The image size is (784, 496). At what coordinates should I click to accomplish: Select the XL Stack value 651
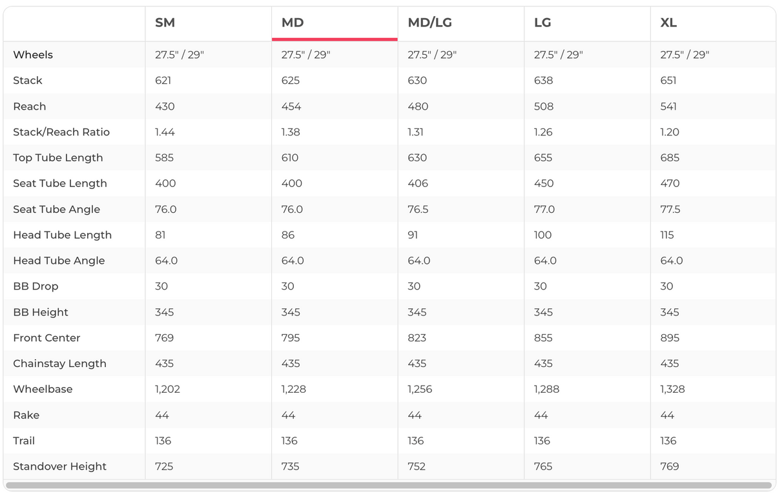(668, 81)
